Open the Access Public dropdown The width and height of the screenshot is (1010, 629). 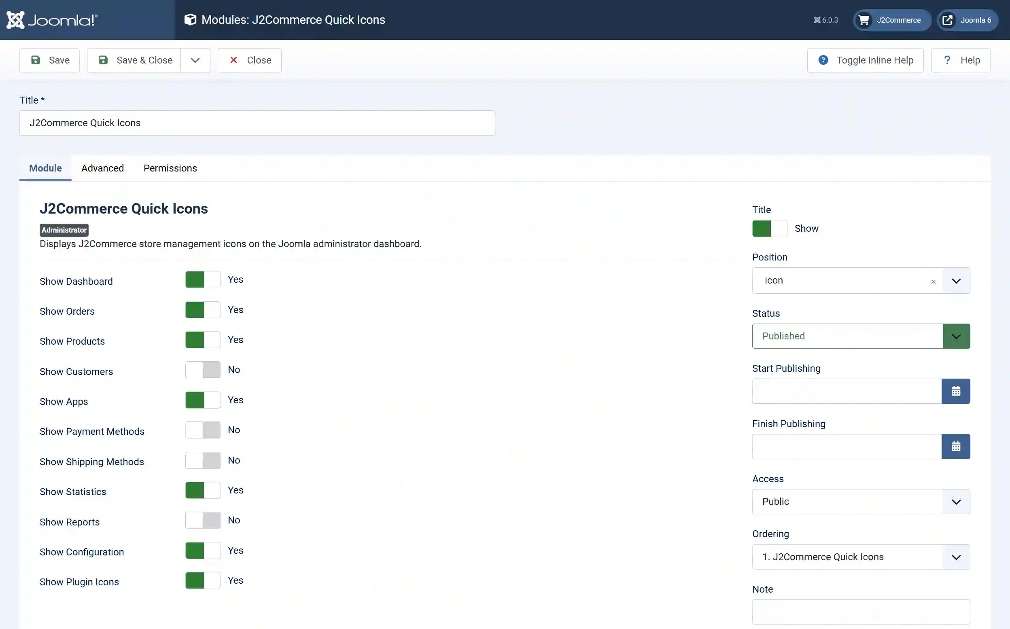point(861,502)
